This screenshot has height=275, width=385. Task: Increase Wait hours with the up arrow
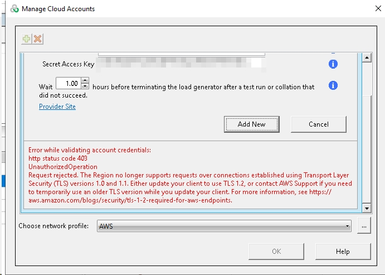pos(85,81)
